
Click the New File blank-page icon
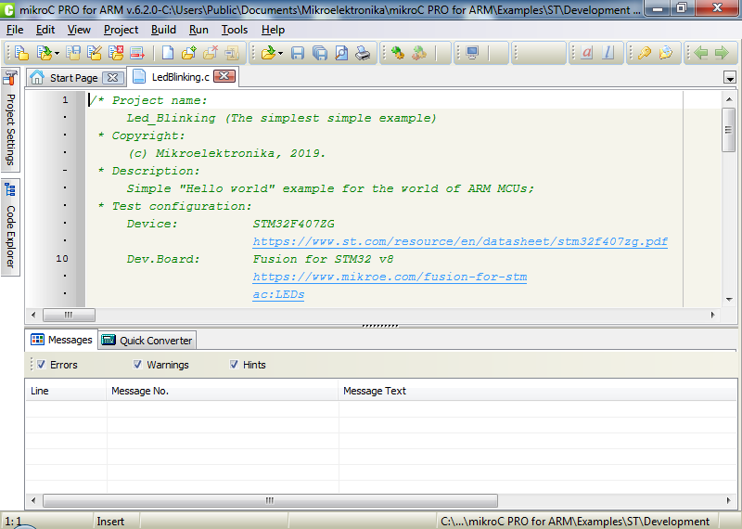click(x=168, y=53)
